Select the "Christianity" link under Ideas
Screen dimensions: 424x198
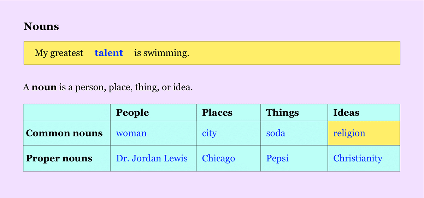click(x=358, y=158)
